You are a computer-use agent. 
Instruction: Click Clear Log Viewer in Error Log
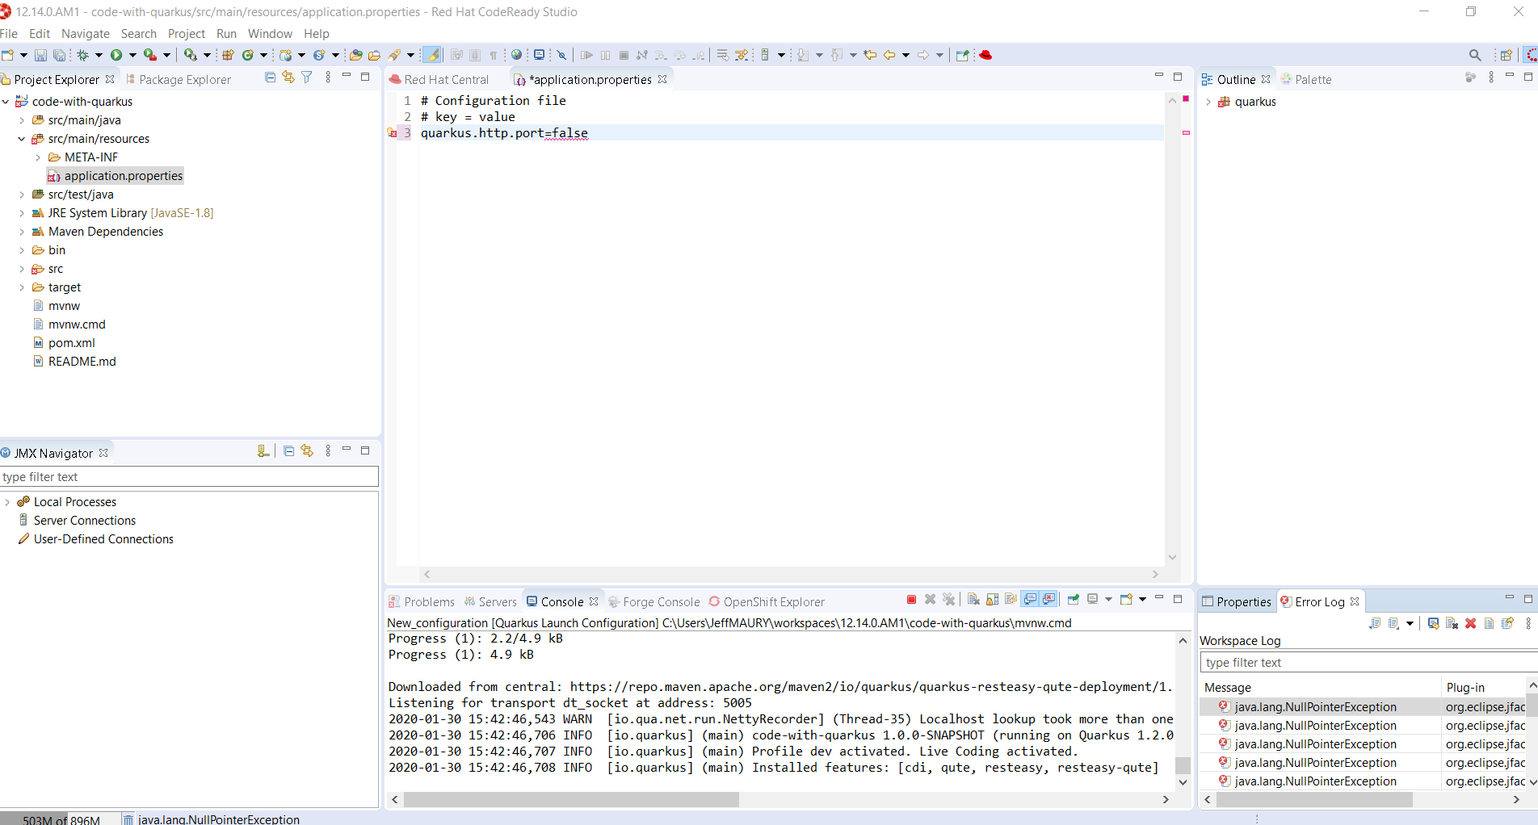(1452, 623)
